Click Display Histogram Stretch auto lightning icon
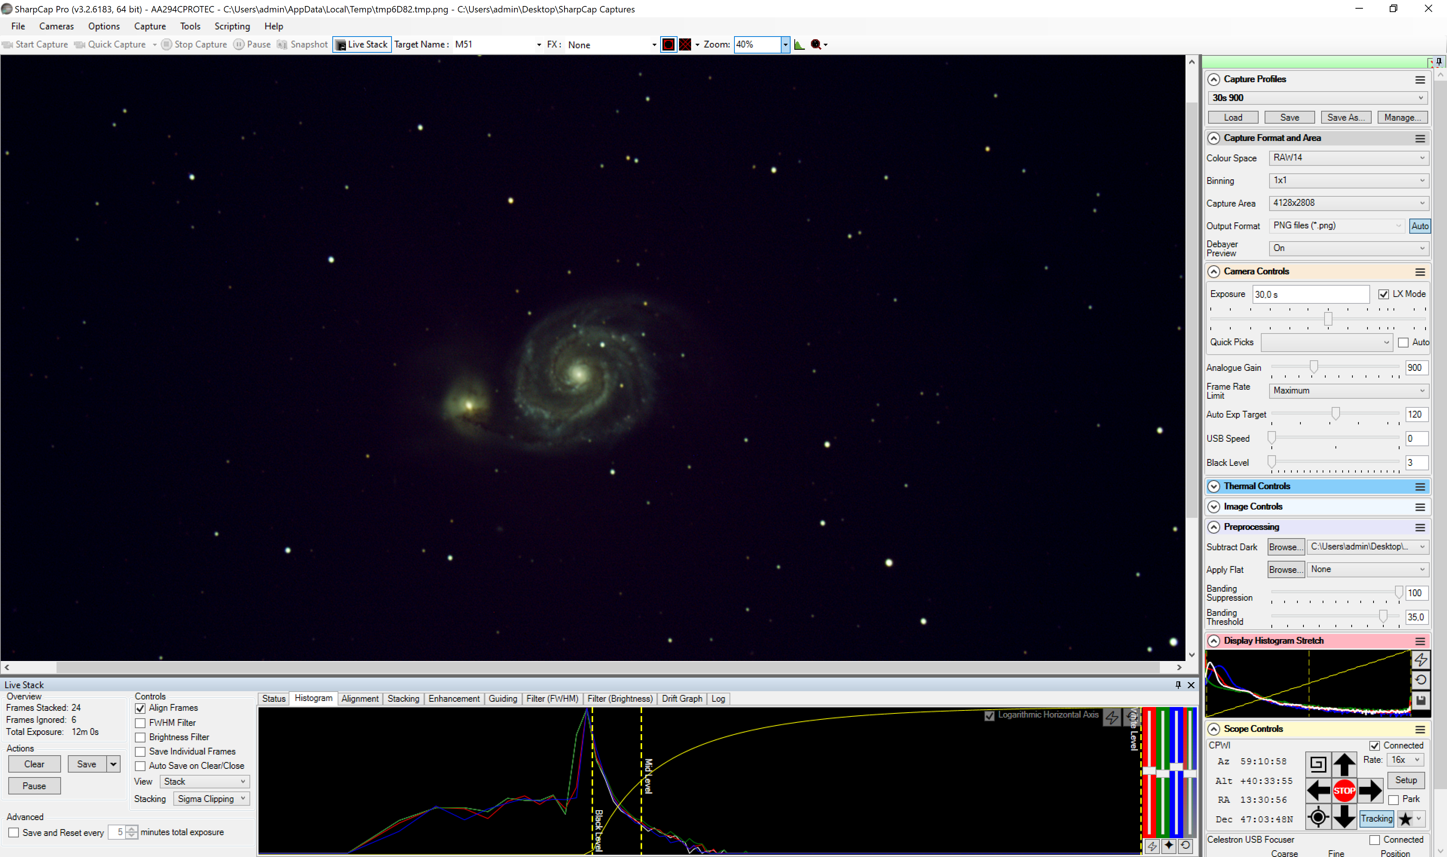This screenshot has width=1447, height=857. tap(1421, 660)
